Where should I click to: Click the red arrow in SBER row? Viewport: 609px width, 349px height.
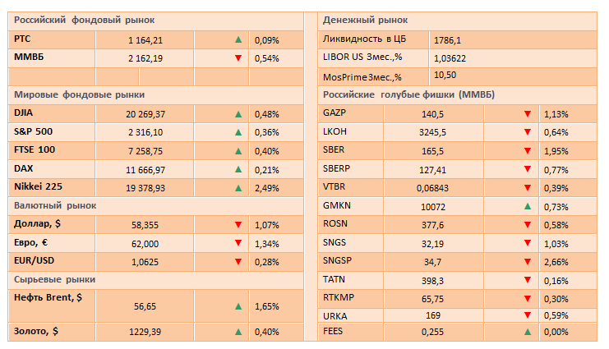click(528, 151)
